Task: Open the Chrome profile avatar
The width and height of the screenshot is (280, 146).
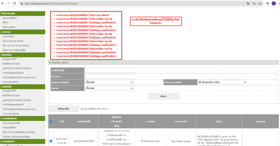Action: [274, 4]
